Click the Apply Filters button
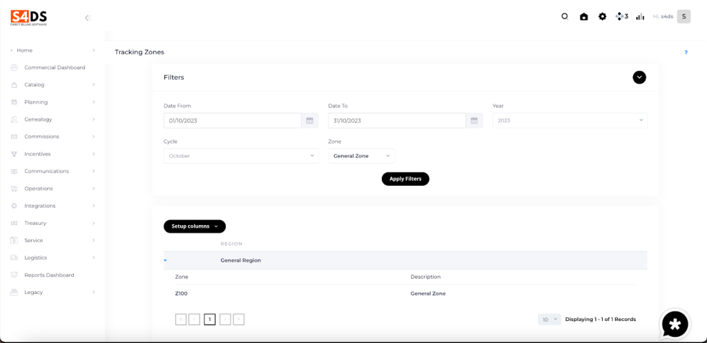 (x=405, y=179)
